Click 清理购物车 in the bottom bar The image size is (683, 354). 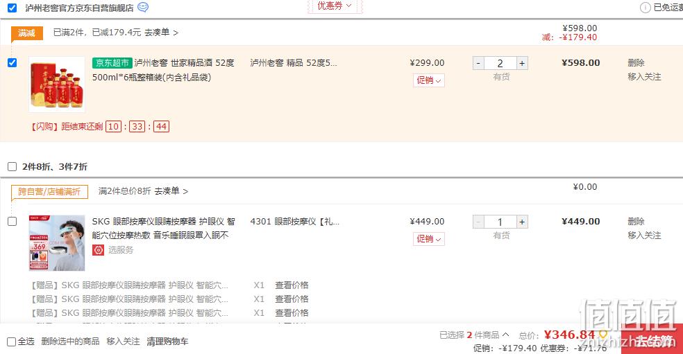point(167,342)
